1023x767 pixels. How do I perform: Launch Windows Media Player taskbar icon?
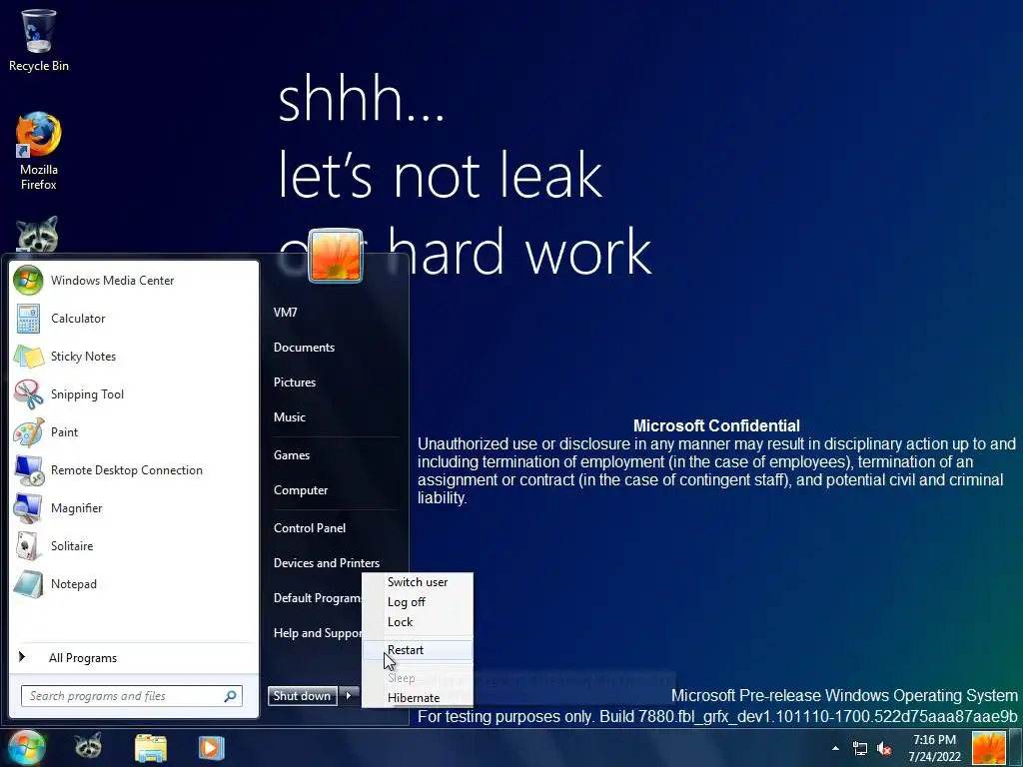pos(212,747)
